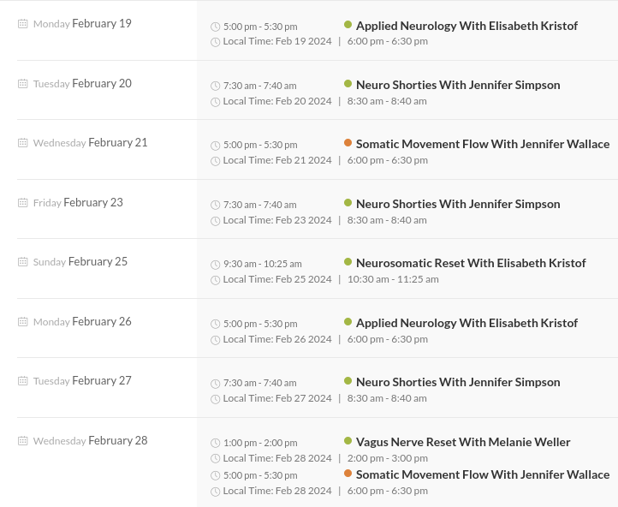
Task: Click the 1:00 pm - 2:00 pm time
Action: (260, 443)
